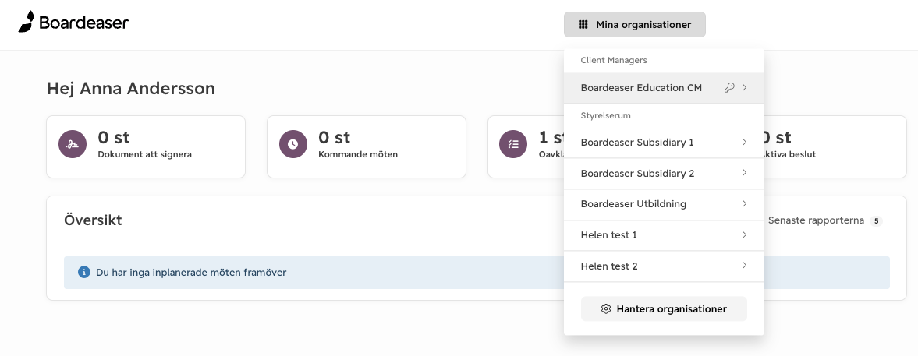Click the info icon in the no-meetings notice

coord(84,273)
